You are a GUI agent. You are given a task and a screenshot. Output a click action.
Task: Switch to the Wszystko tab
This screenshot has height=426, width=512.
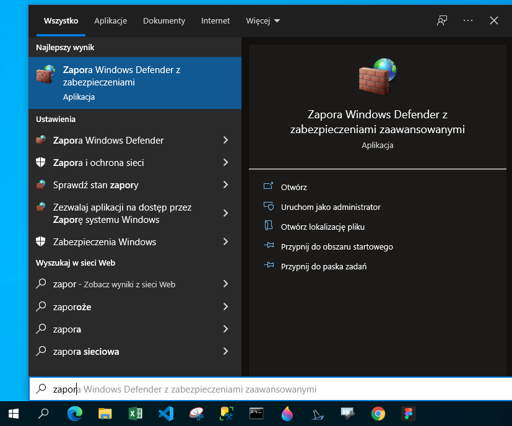tap(61, 21)
